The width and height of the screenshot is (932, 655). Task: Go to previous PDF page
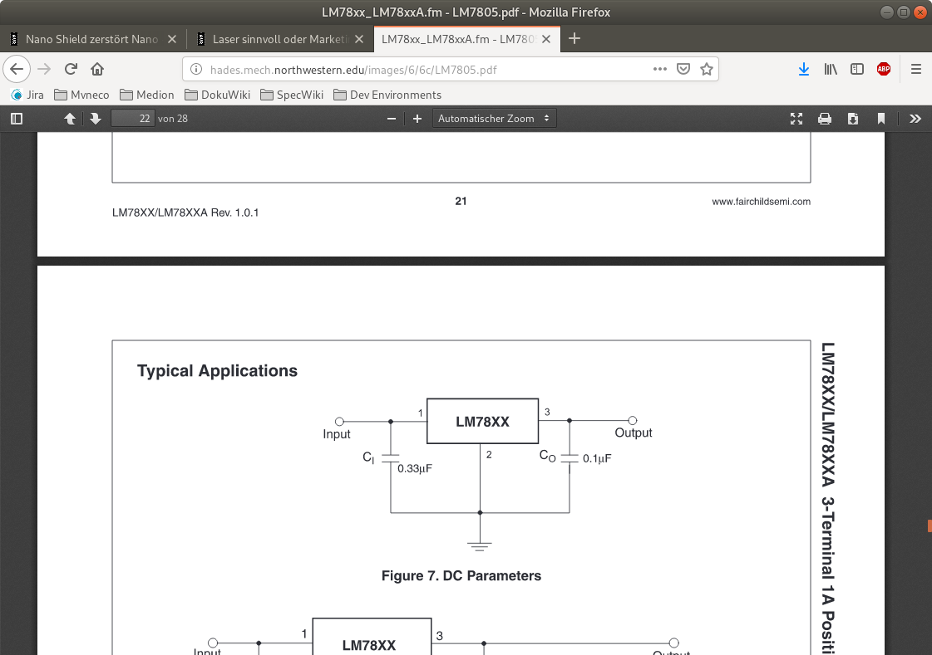pyautogui.click(x=70, y=119)
